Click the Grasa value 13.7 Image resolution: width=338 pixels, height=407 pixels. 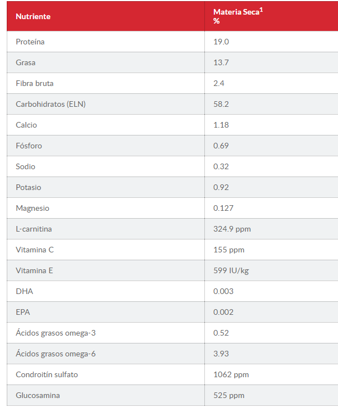pos(221,62)
